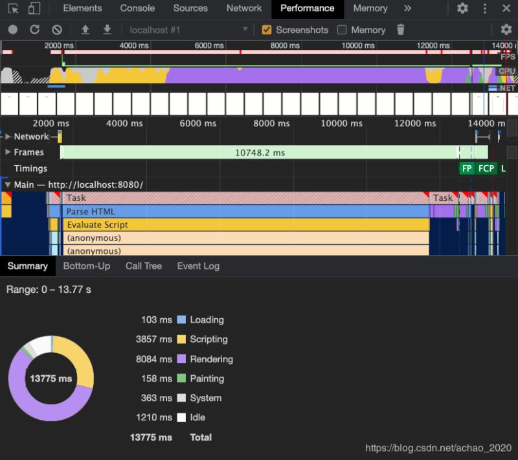Viewport: 518px width, 460px height.
Task: Toggle the device toolbar icon
Action: [34, 8]
